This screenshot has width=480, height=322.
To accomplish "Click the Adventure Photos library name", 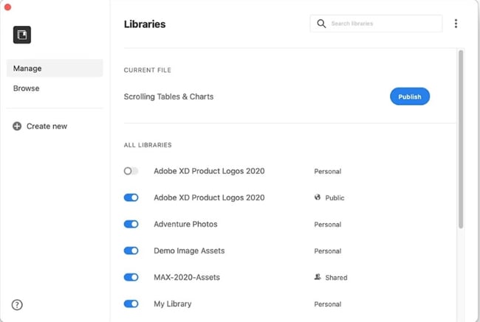I will tap(185, 224).
